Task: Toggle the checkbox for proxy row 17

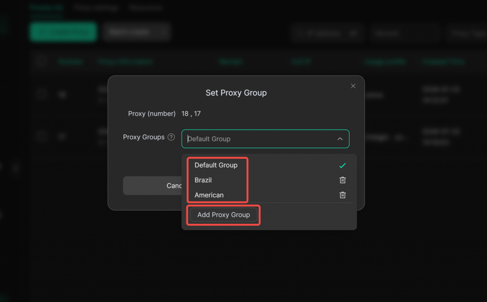Action: [42, 137]
